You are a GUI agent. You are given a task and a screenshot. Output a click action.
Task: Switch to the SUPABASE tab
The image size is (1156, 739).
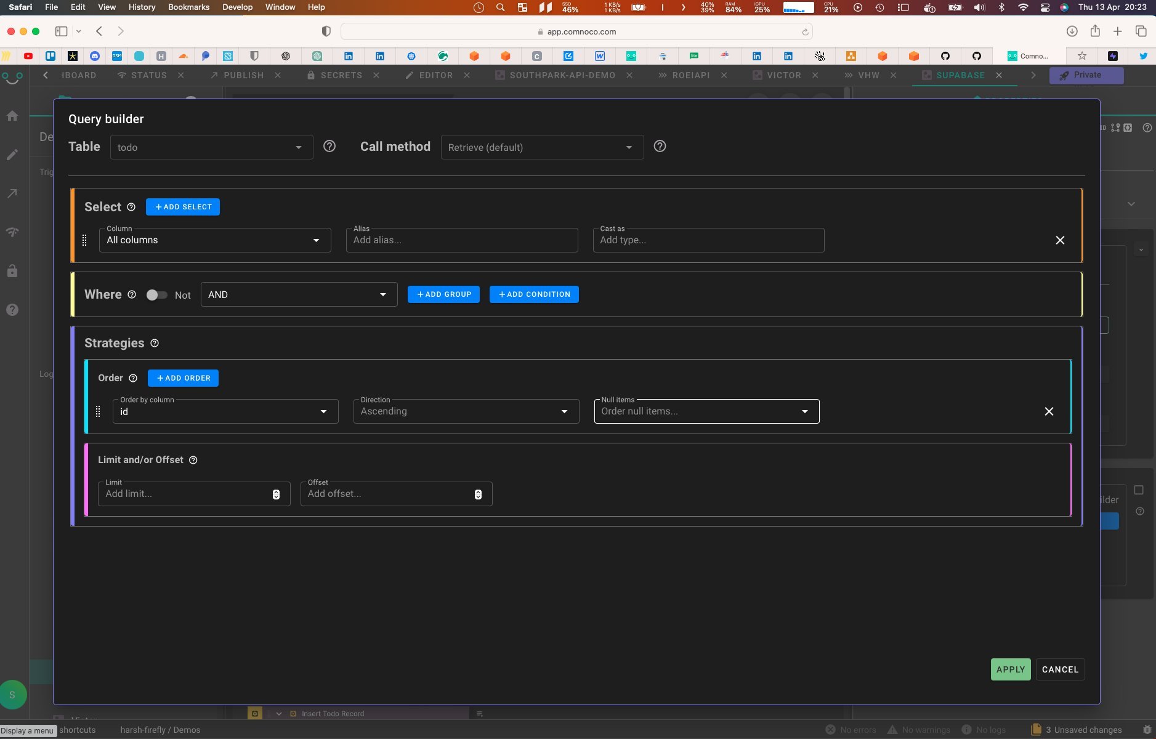961,75
